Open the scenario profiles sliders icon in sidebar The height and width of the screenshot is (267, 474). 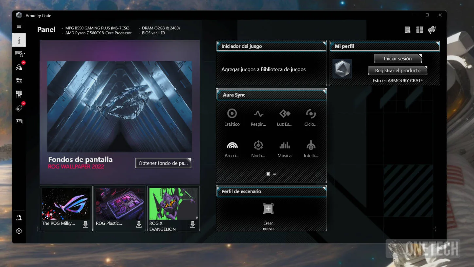click(19, 94)
